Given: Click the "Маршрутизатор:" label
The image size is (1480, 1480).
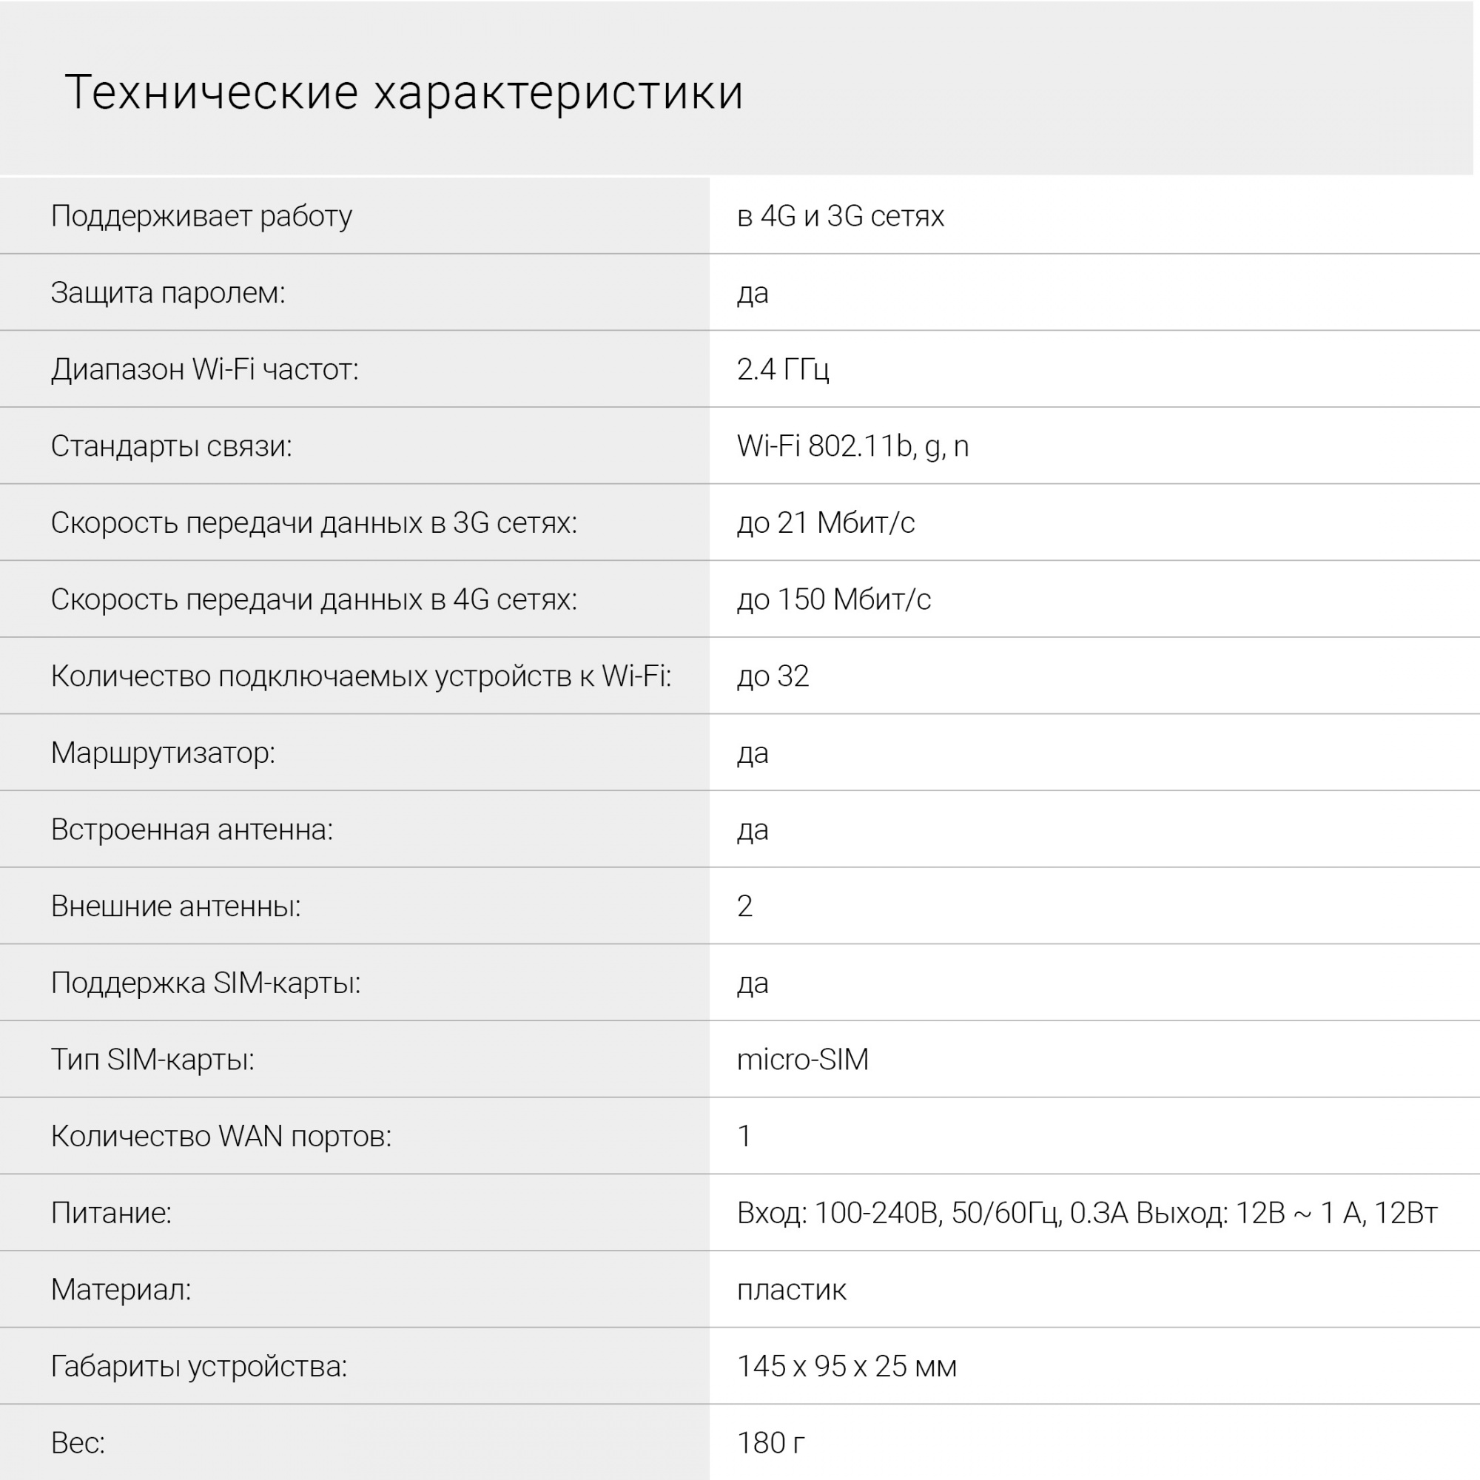Looking at the screenshot, I should [163, 753].
